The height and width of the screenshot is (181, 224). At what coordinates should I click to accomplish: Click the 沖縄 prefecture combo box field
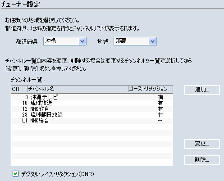[65, 41]
